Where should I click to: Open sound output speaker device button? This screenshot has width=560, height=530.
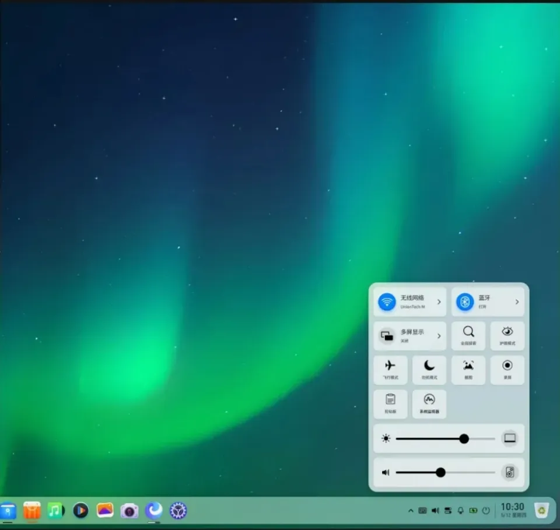(x=510, y=472)
